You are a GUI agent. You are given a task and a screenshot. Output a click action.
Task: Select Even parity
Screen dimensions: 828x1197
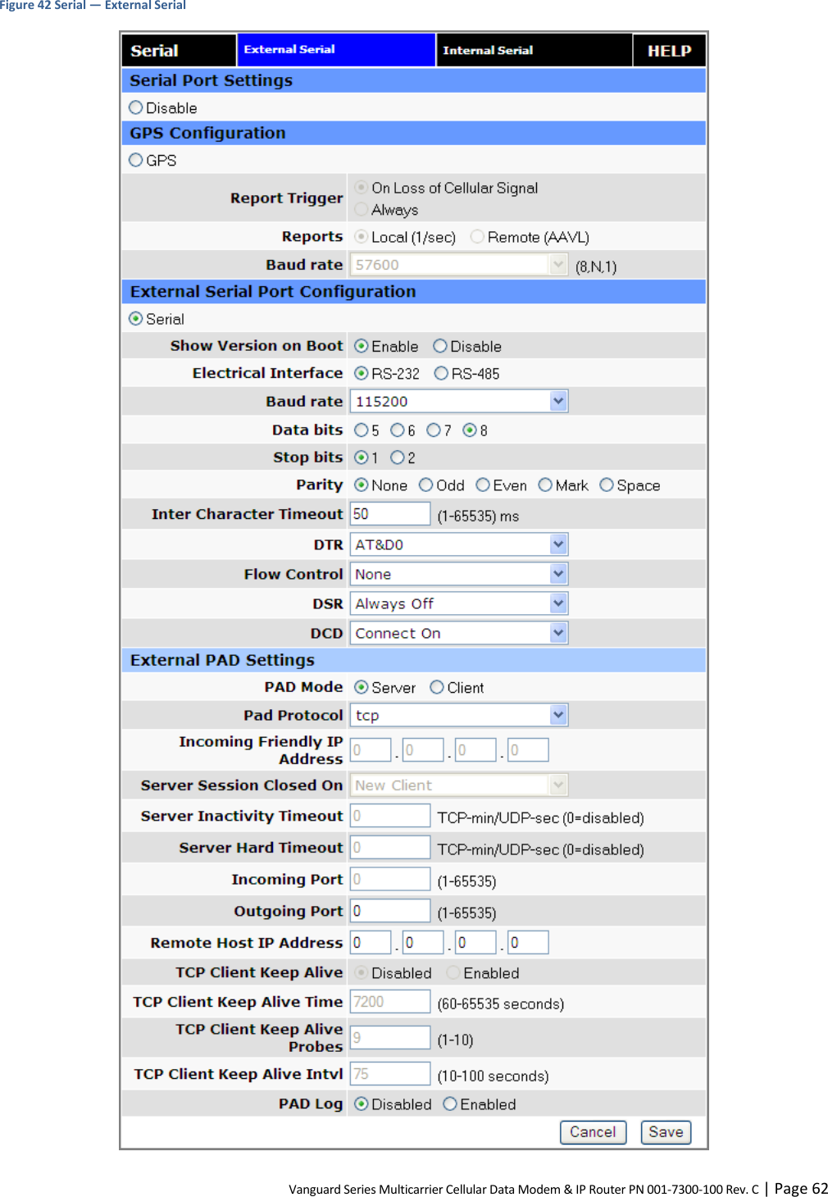[483, 485]
